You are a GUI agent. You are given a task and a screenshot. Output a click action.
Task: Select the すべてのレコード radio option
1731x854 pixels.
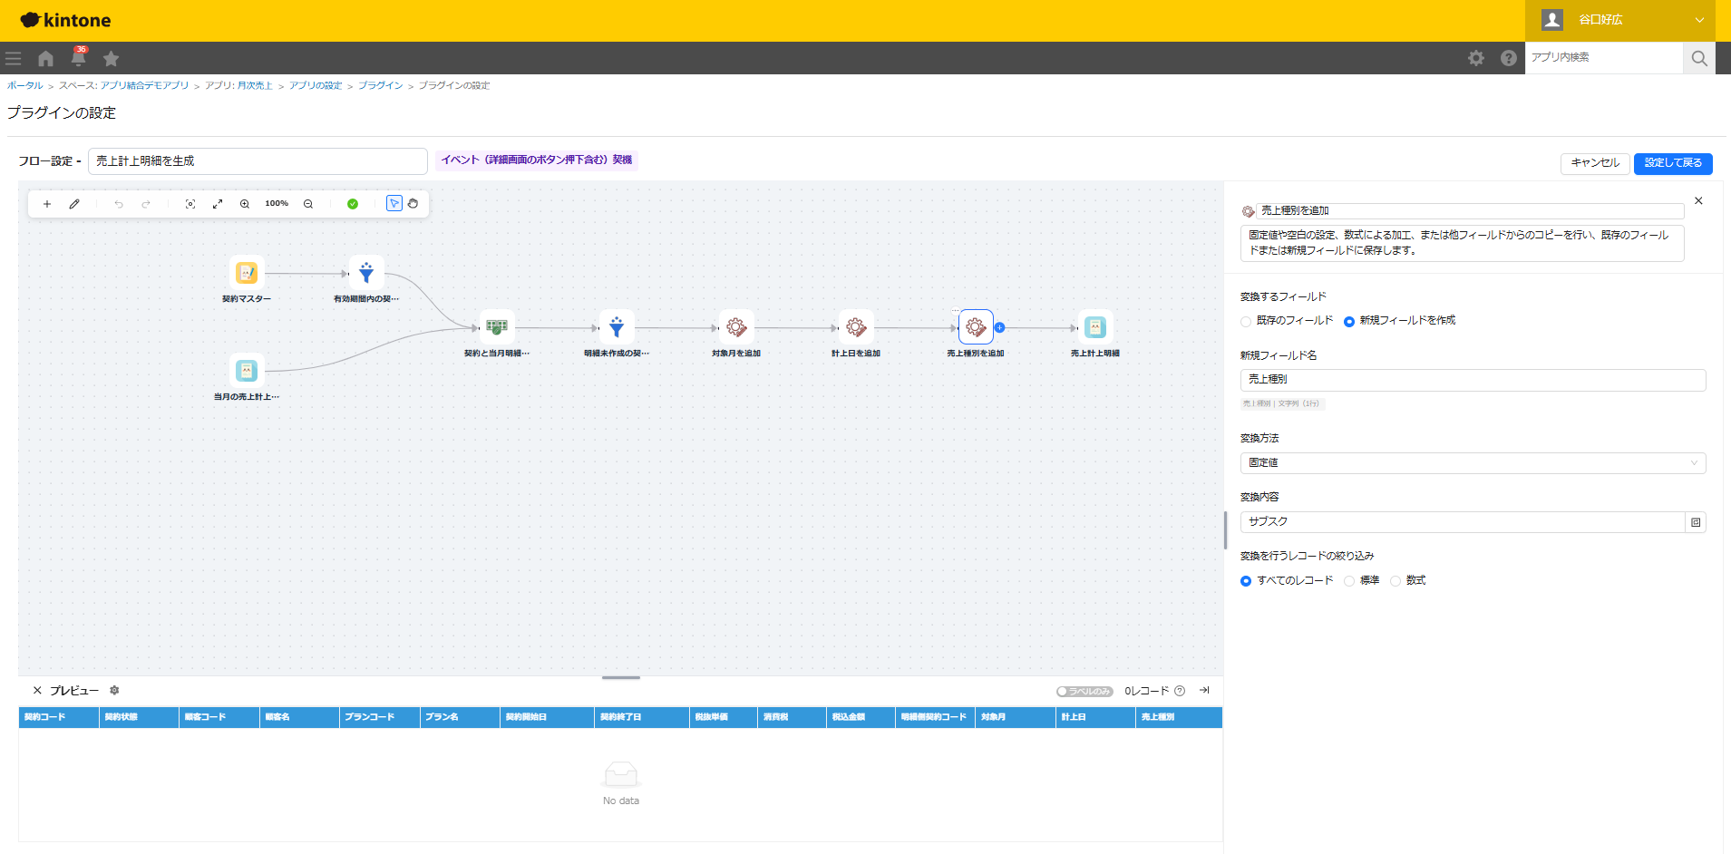coord(1246,581)
